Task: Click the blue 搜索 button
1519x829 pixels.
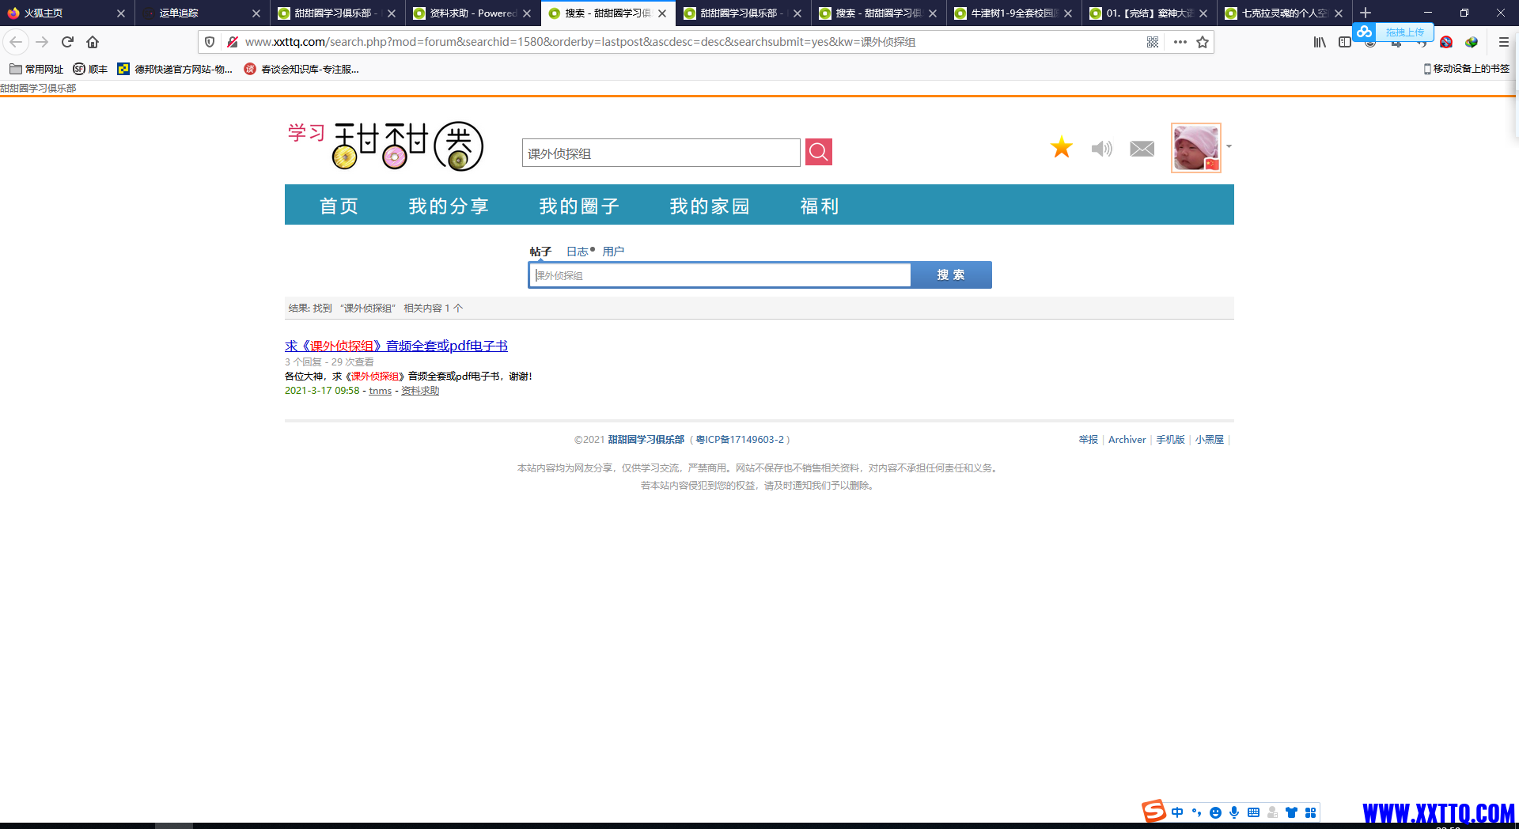Action: click(x=951, y=274)
